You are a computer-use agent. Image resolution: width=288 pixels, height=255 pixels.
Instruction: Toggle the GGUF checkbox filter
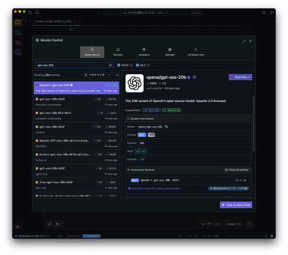click(119, 65)
